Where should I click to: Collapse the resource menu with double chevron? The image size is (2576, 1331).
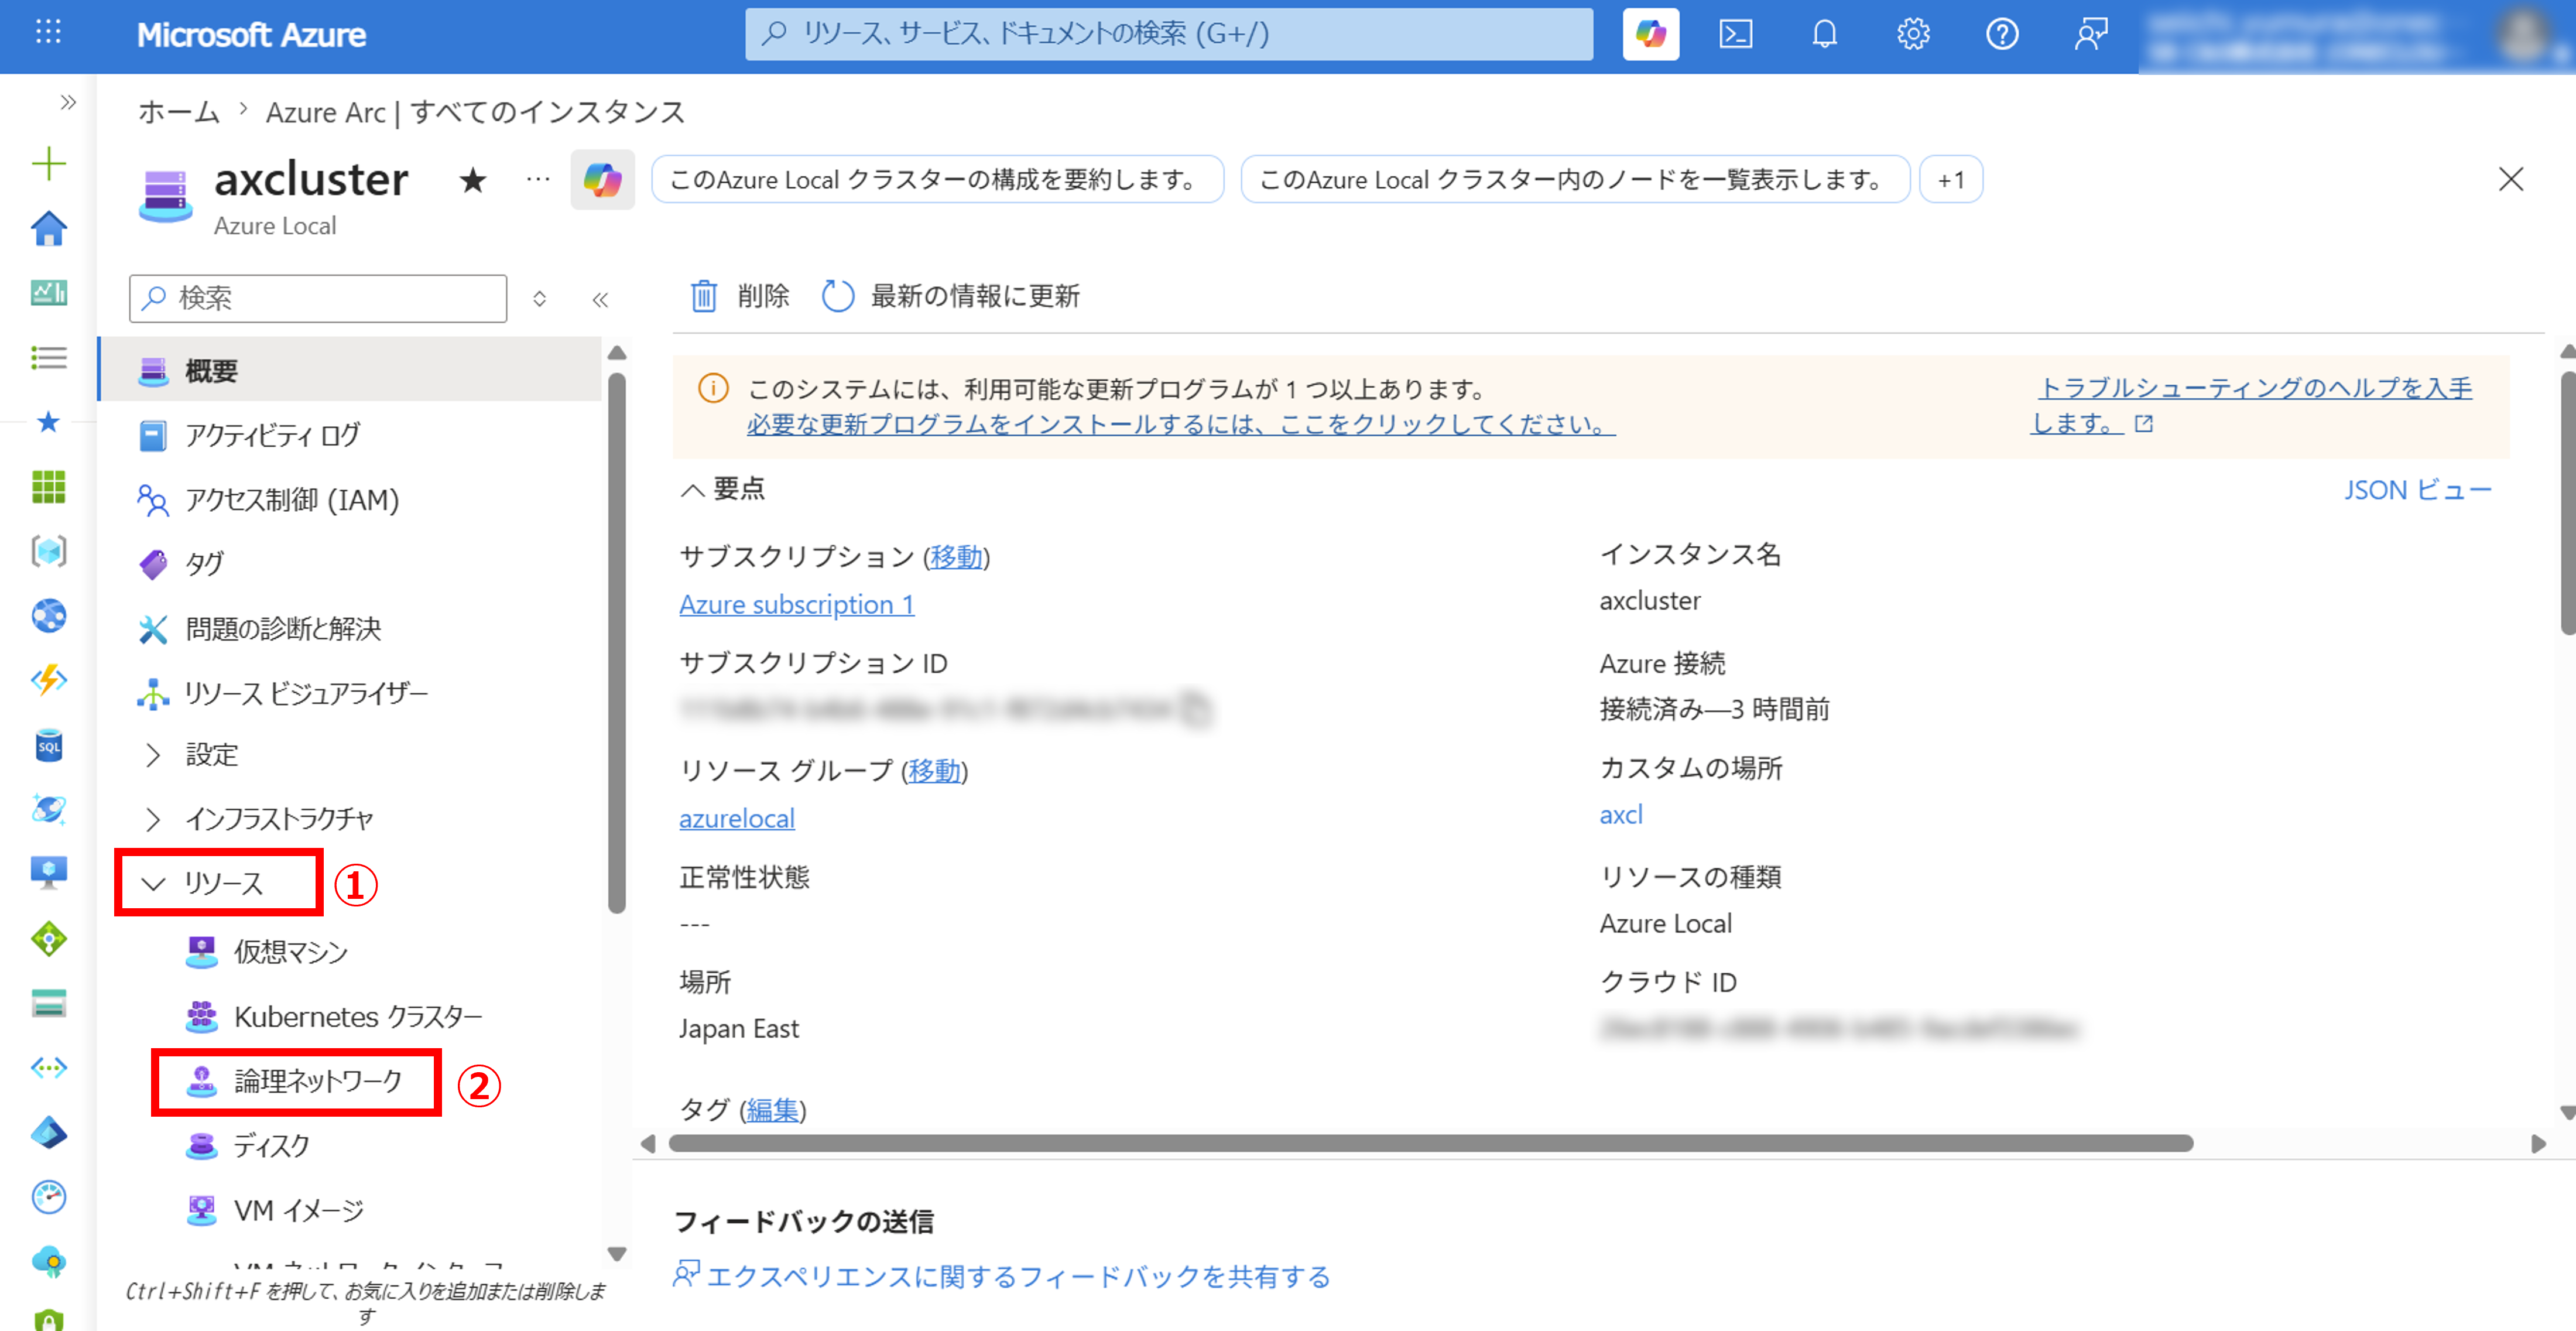[600, 299]
